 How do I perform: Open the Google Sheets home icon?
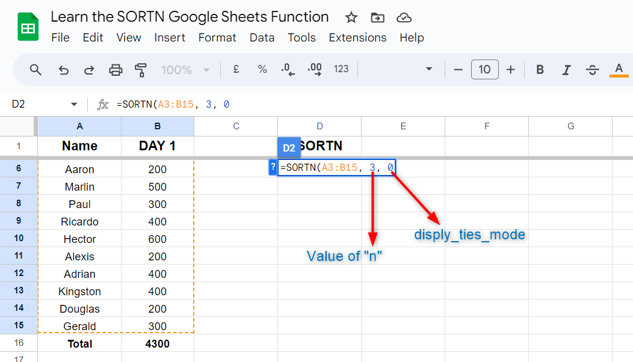(x=28, y=26)
